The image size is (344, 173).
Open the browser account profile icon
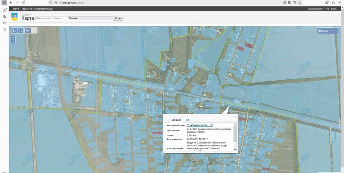[x=327, y=3]
